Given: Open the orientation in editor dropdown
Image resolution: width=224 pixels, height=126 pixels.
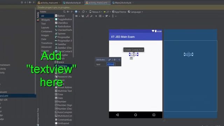Looking at the screenshot, I should tap(84, 12).
